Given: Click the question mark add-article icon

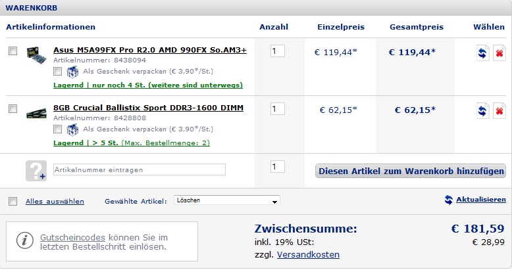Looking at the screenshot, I should (36, 171).
